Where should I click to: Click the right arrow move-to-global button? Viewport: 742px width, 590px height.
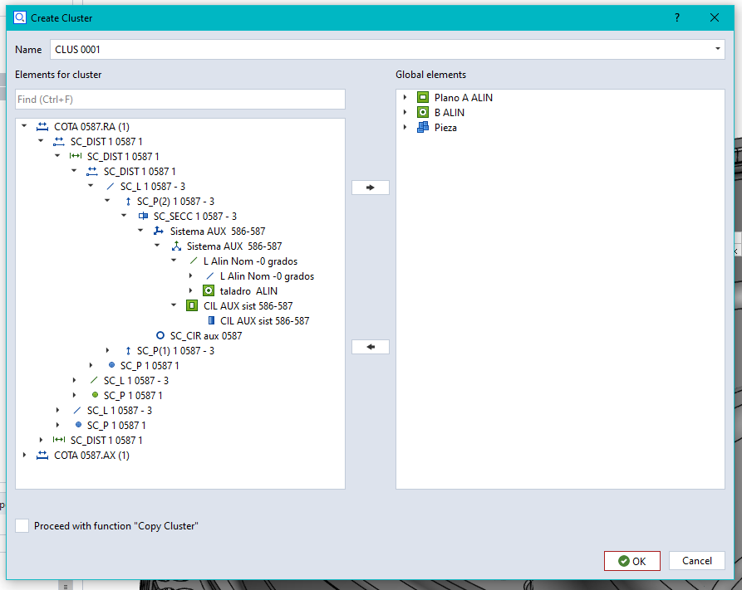point(371,188)
